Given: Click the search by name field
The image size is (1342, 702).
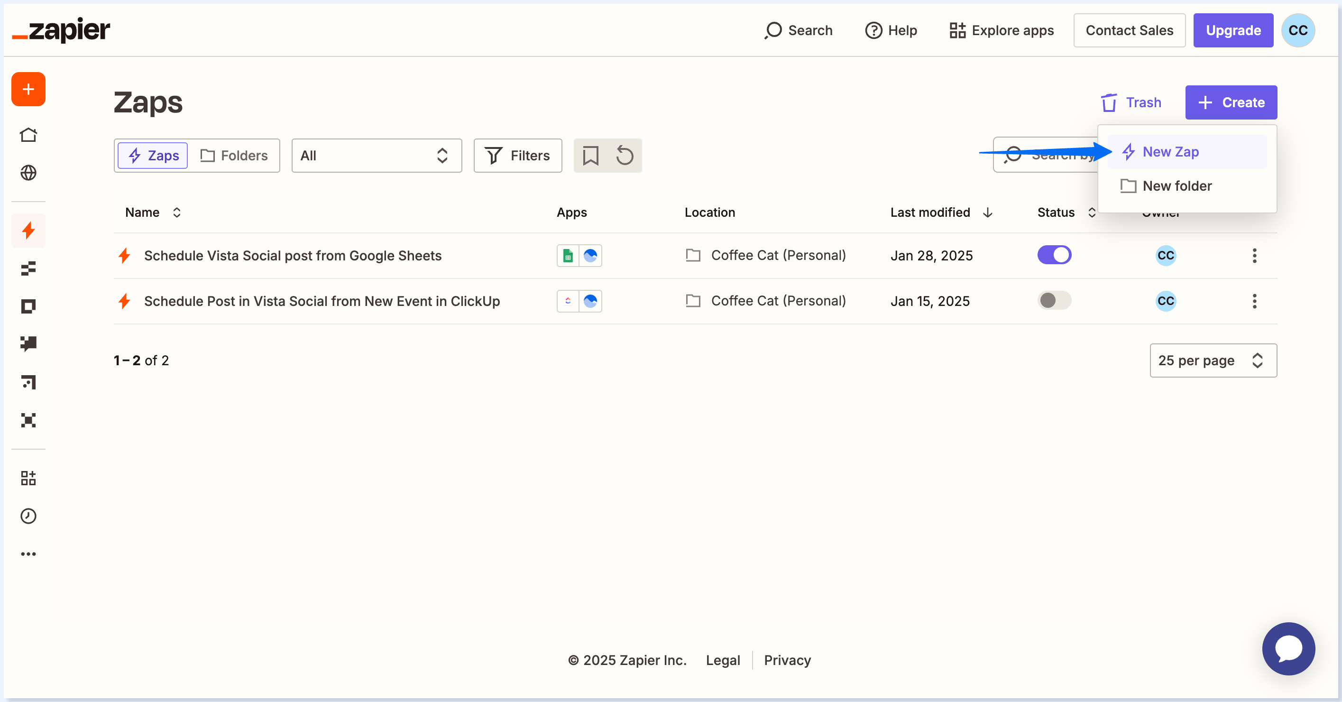Looking at the screenshot, I should 1045,155.
